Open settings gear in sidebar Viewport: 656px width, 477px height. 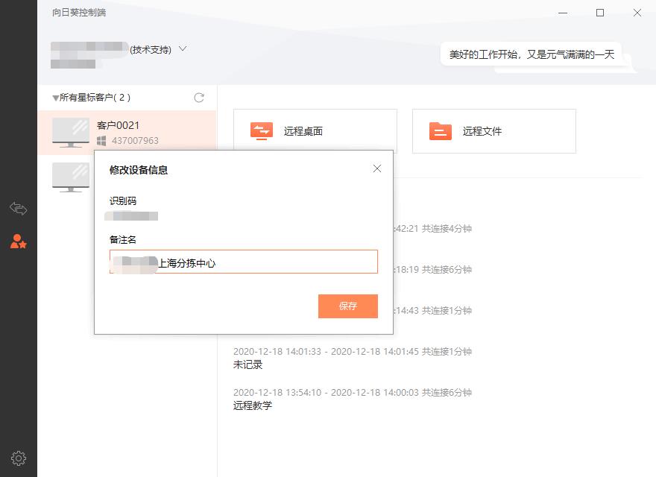pos(19,458)
